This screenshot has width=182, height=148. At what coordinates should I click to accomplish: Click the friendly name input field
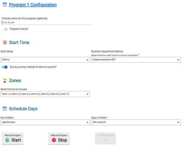pos(47,22)
